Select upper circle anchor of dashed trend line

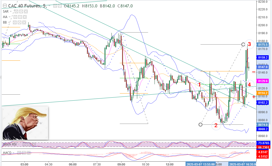tap(243, 44)
